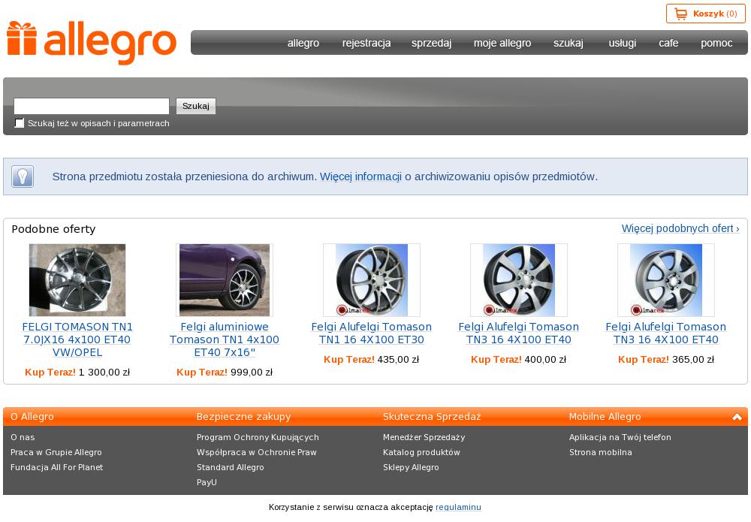751x522 pixels.
Task: Click the wheel thumbnail for the 365,00 zł offer
Action: click(665, 280)
